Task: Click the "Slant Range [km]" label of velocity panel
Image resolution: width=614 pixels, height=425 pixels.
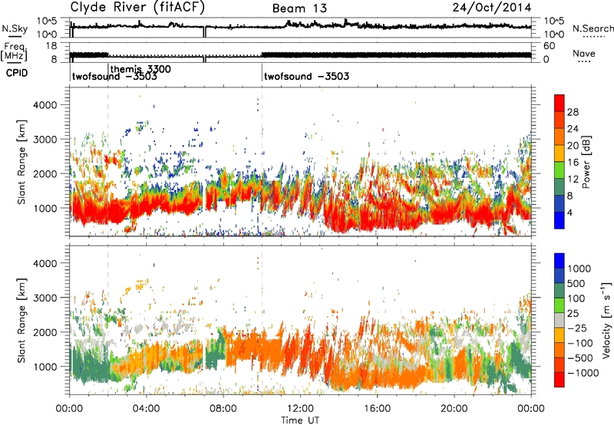Action: [21, 320]
